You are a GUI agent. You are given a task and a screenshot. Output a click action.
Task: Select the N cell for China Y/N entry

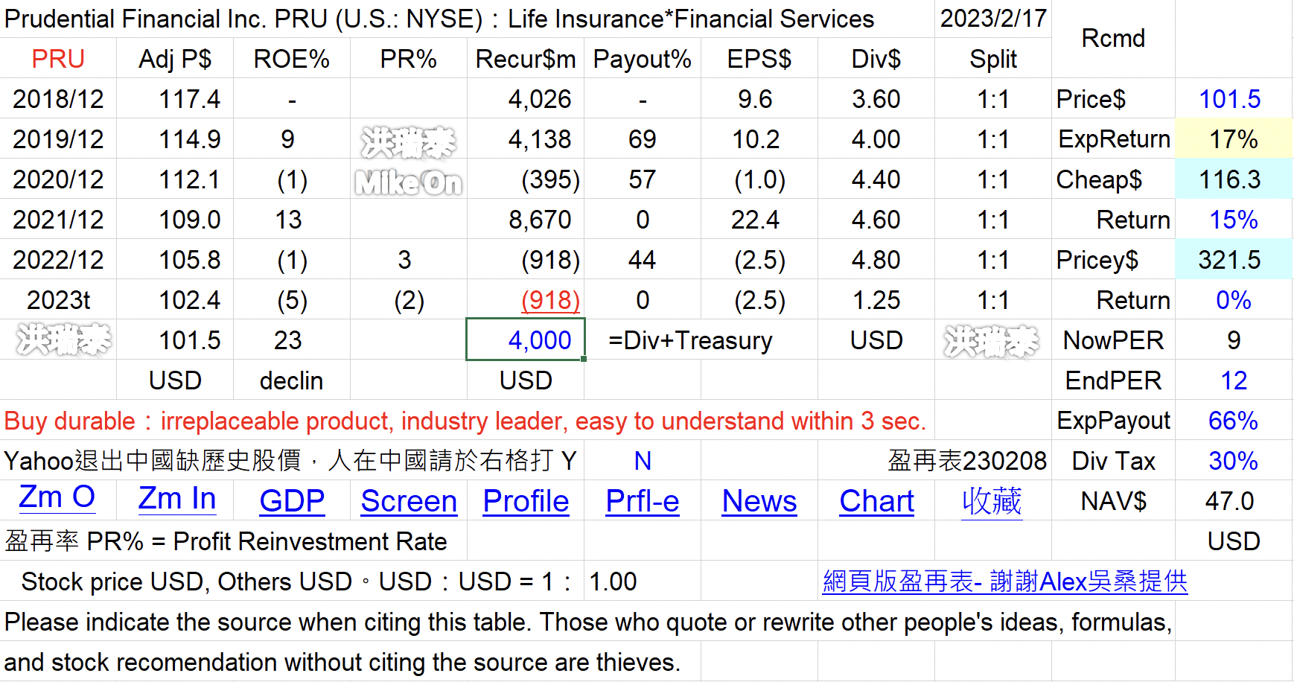click(643, 461)
